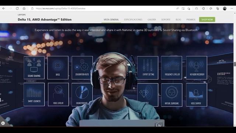This screenshot has height=133, width=236.
Task: Open the Blog tab
Action: click(178, 20)
